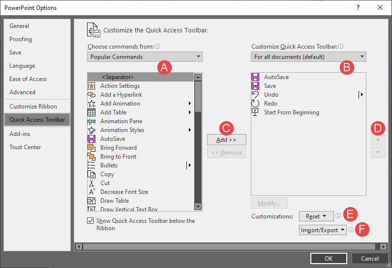Viewport: 392px width, 268px height.
Task: Expand the Add Table submenu arrow
Action: [190, 112]
